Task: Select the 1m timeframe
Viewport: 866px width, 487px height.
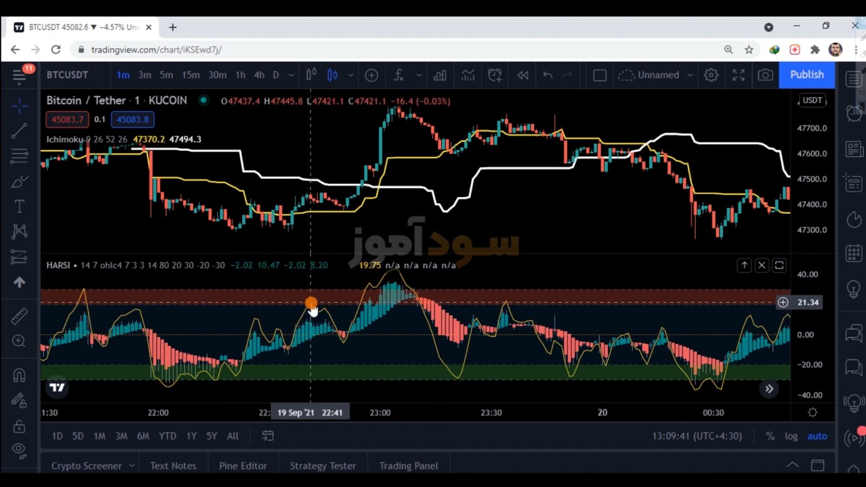Action: coord(123,75)
